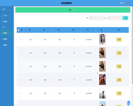Screen dimensions: 133x106
Task: Check the checkbox for row 1 (学生1)
Action: 18,40
